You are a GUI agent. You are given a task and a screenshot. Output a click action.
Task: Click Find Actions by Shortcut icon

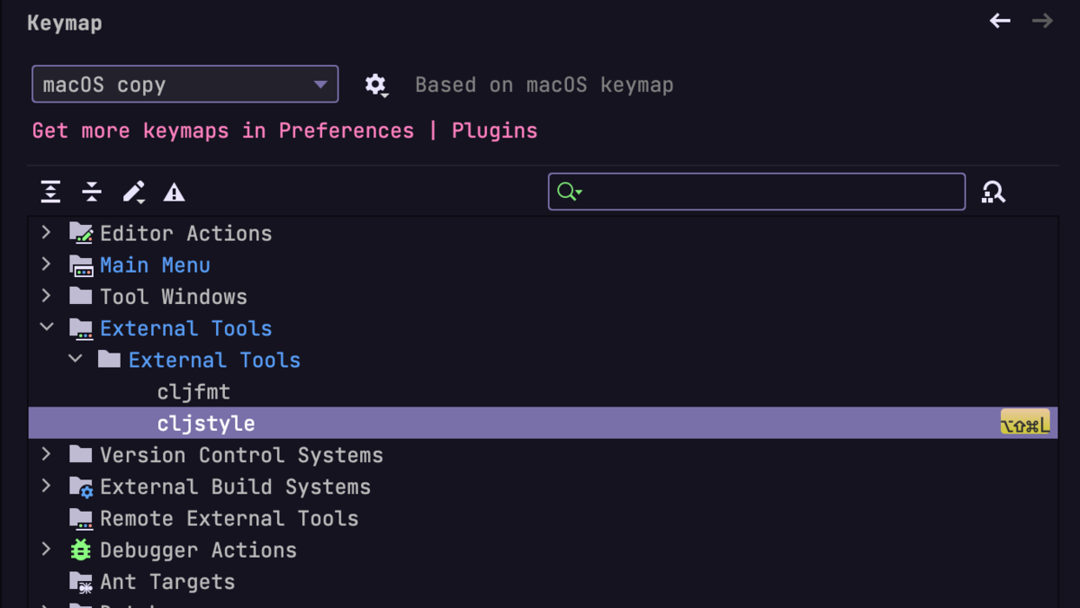tap(994, 192)
